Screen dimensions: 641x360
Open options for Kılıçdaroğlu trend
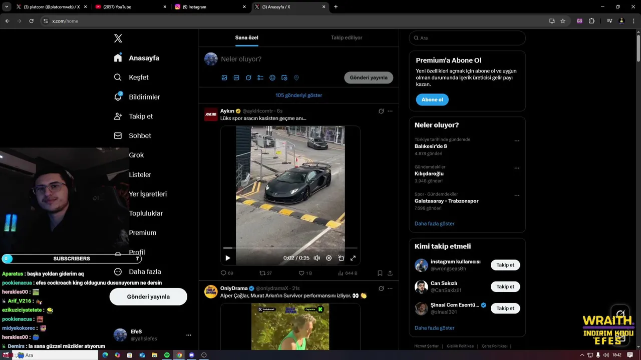point(517,168)
